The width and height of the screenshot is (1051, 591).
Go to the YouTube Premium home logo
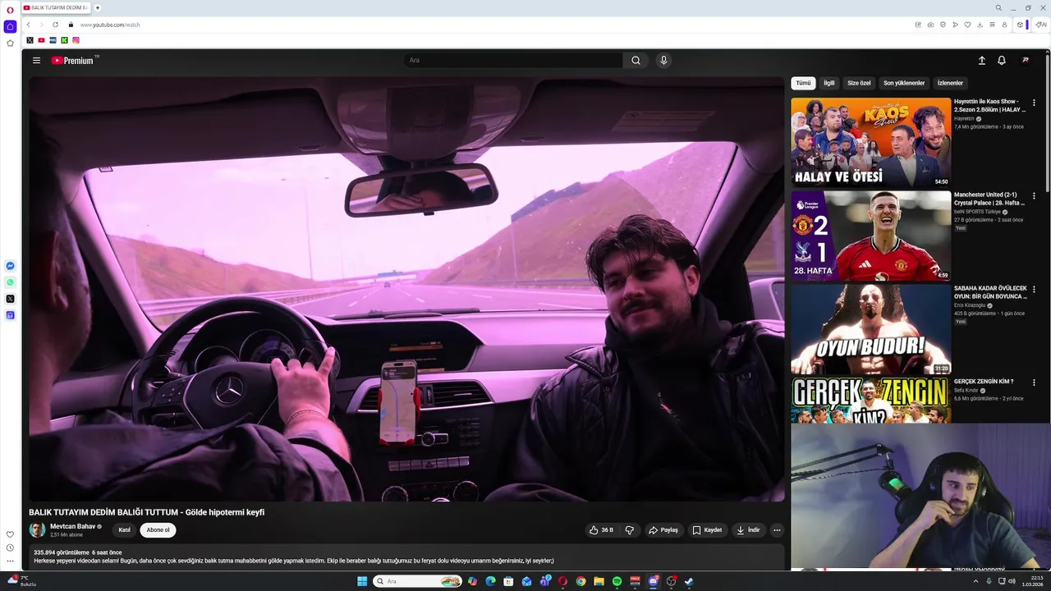[x=74, y=60]
